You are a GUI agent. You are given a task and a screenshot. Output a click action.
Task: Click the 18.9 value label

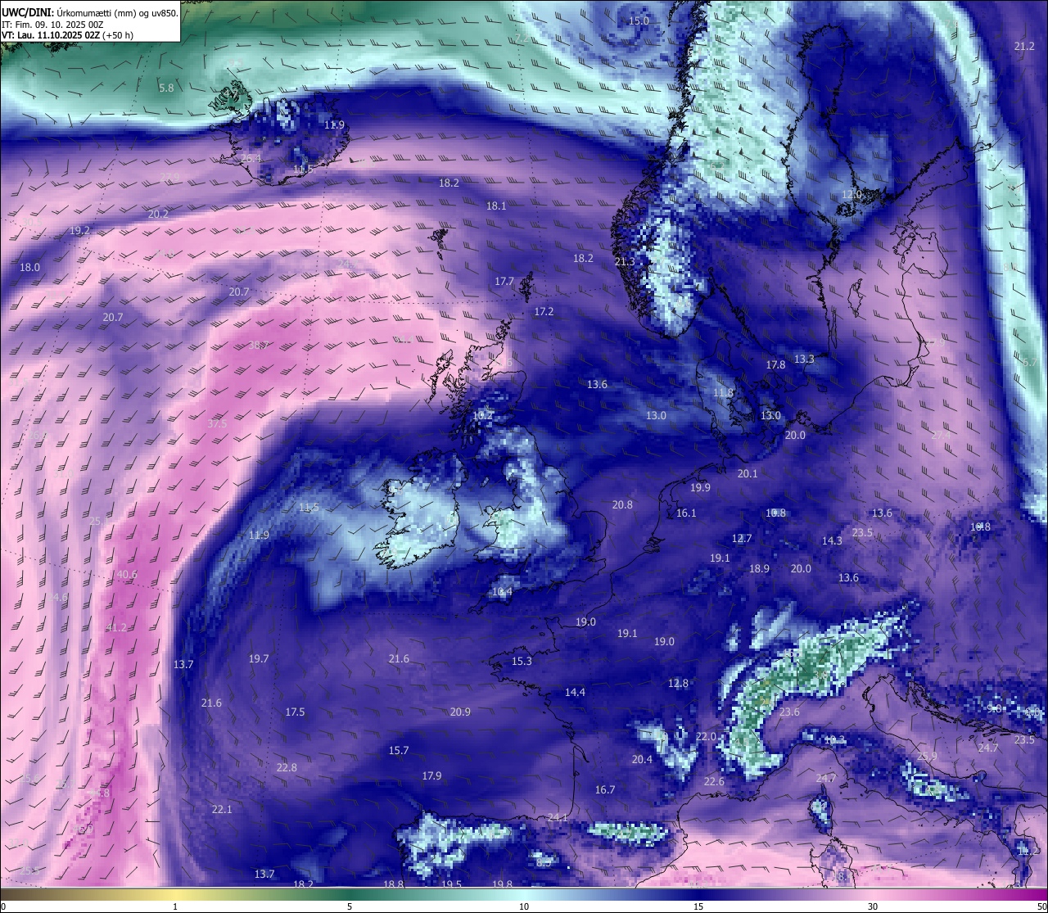[x=759, y=569]
